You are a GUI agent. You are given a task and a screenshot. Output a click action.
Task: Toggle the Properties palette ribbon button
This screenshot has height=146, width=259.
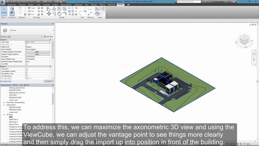[x=12, y=14]
